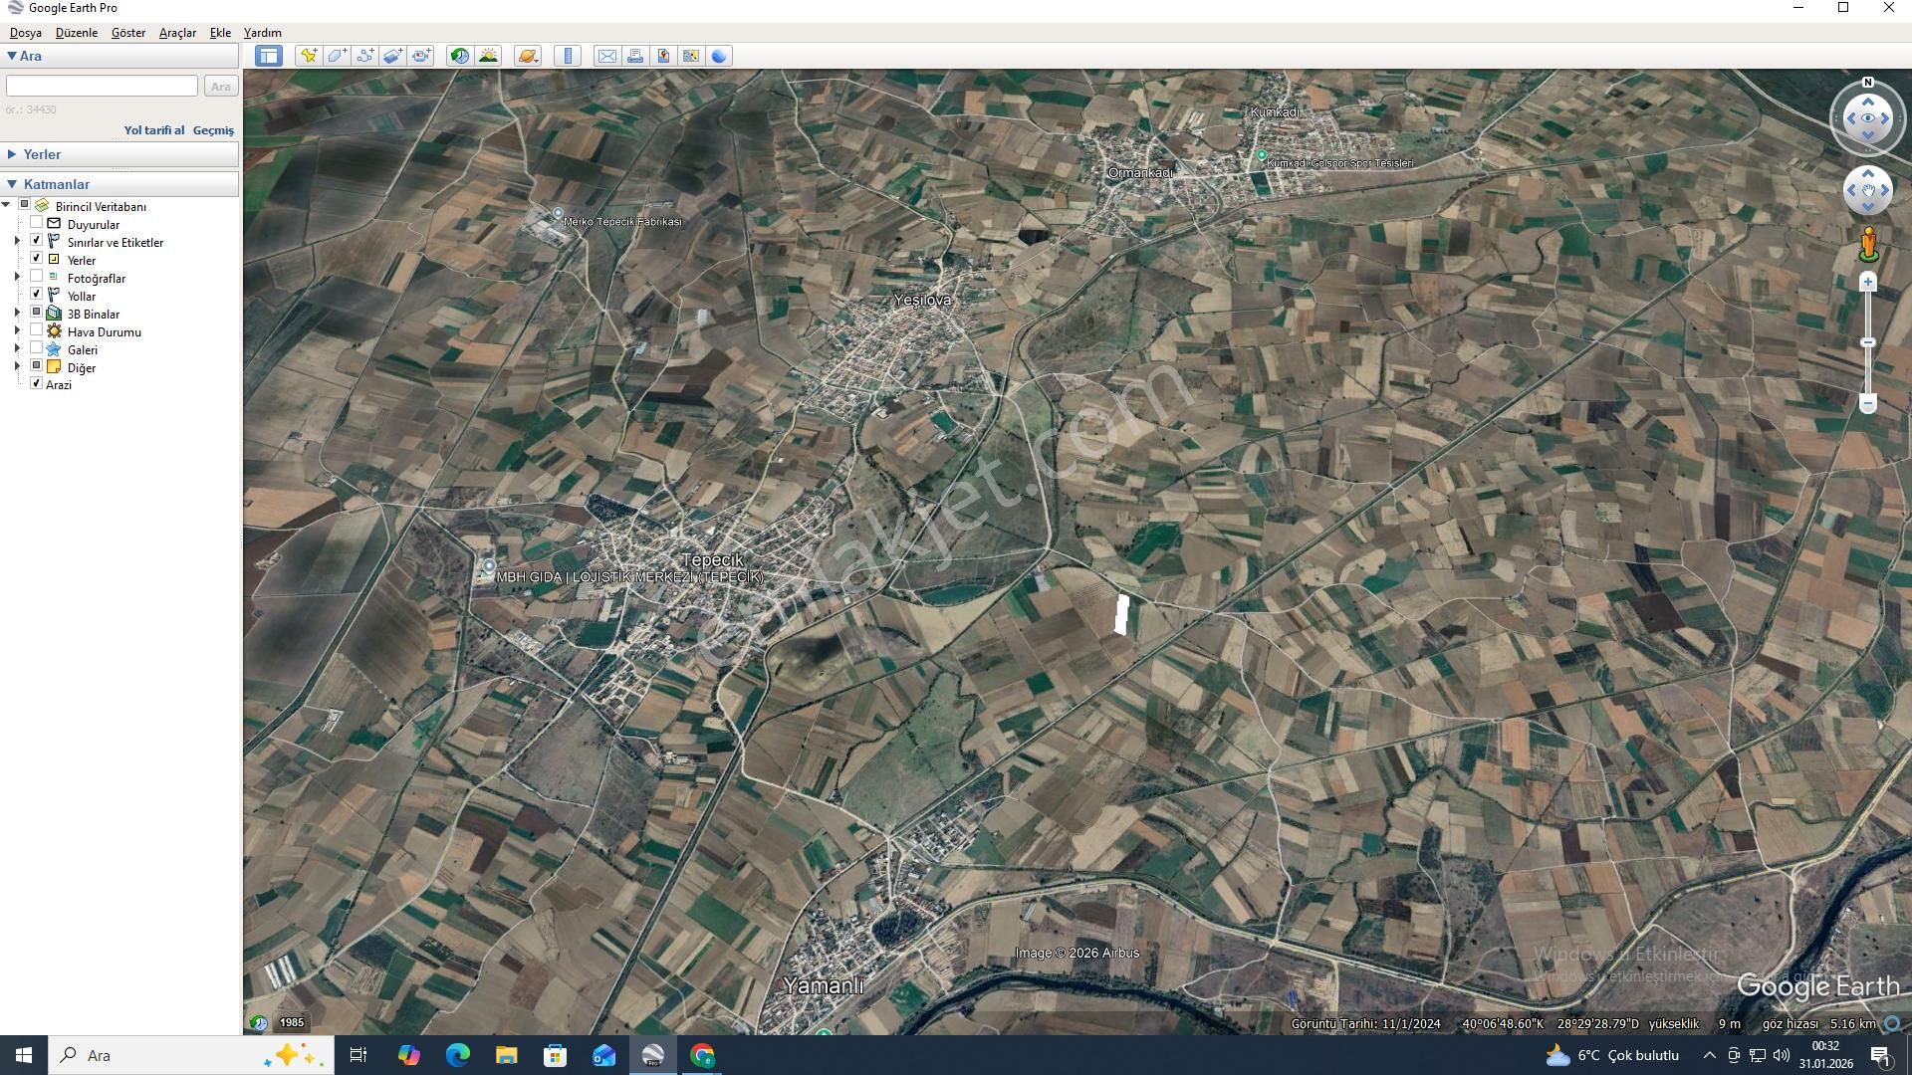Disable the Arazi terrain checkbox
The image size is (1912, 1075).
(x=37, y=383)
